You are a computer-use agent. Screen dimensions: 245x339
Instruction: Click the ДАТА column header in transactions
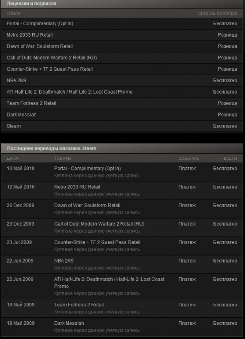tap(12, 158)
